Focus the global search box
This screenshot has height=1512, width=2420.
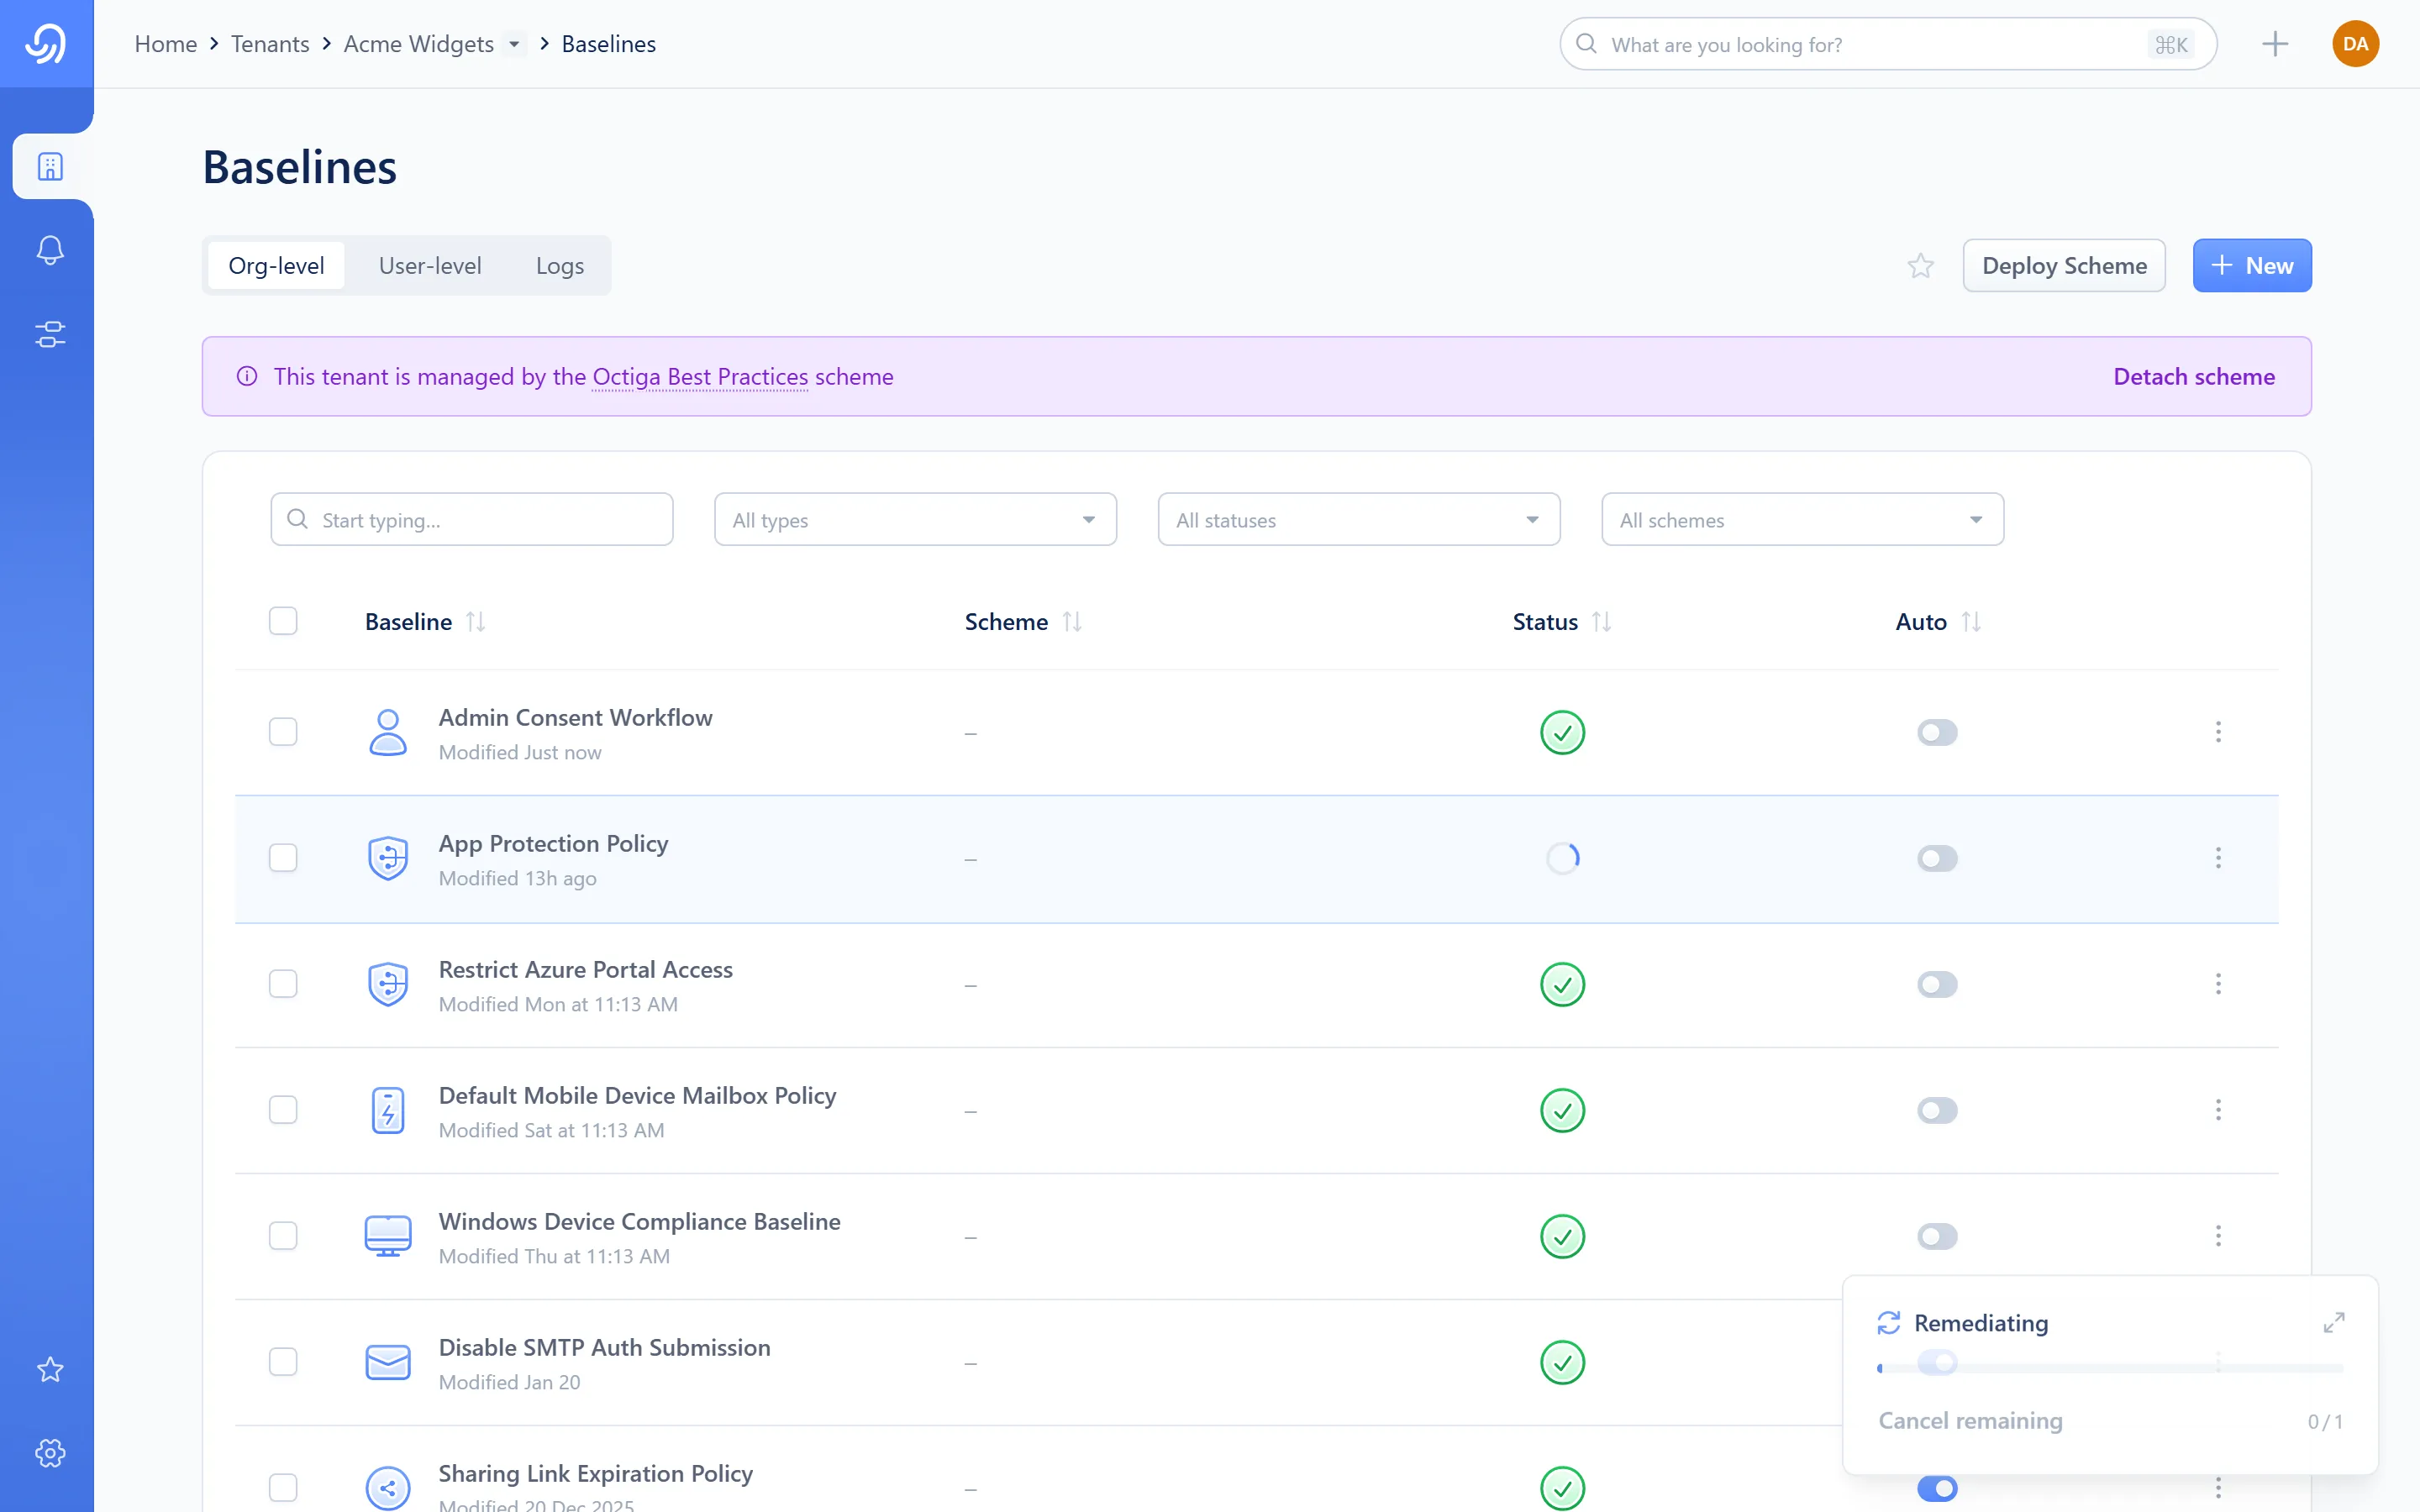1888,44
